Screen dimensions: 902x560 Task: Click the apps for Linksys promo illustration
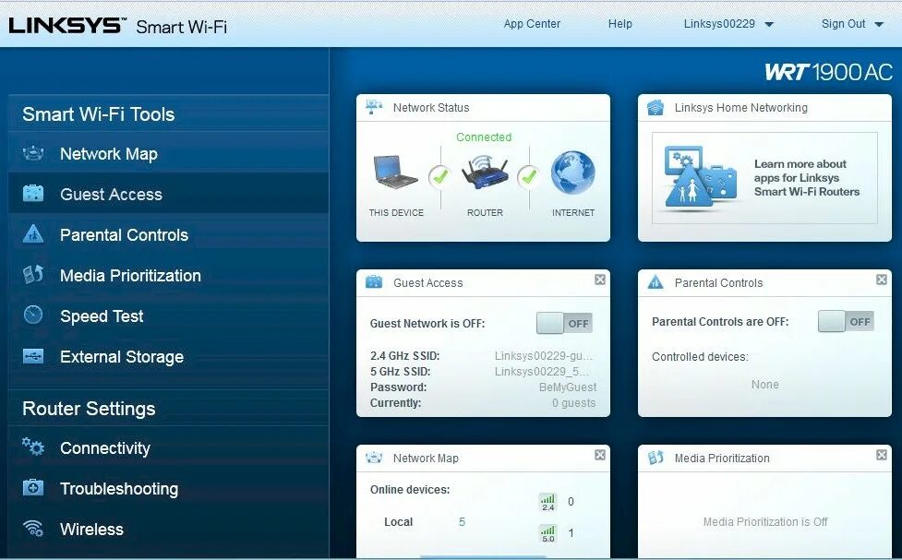tap(700, 176)
